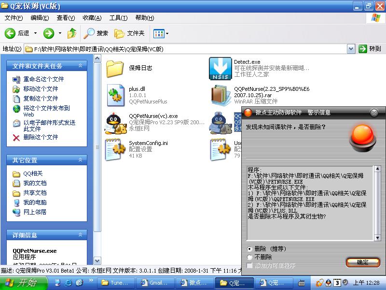Click the task pane scroll up arrow

[97, 58]
